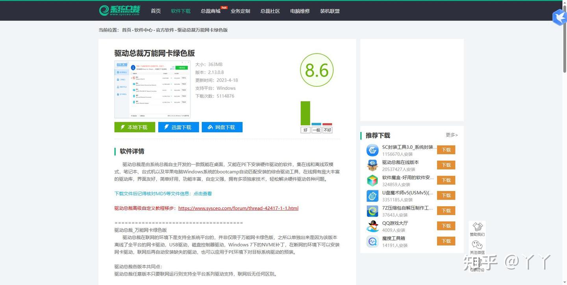This screenshot has height=285, width=567.
Task: Click the 驱动总裁在线版本 app icon
Action: tap(372, 165)
